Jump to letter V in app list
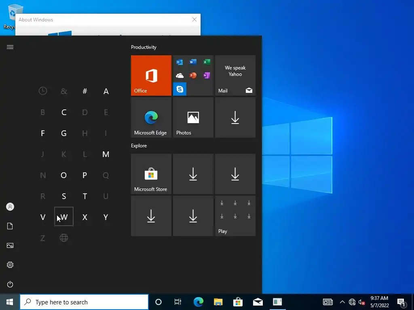Screen dimensions: 414x310 (x=43, y=217)
